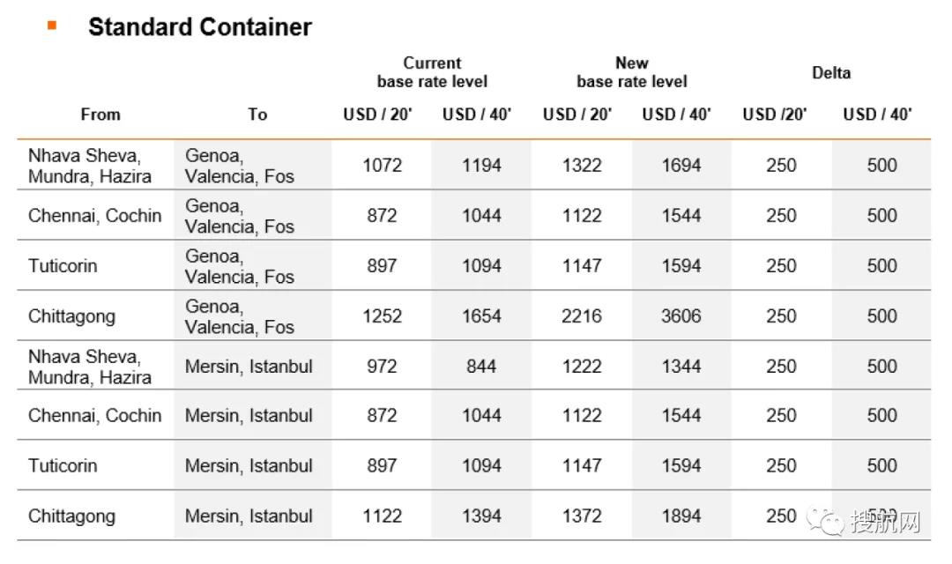Click the 1344 new rate cell
Screen dimensions: 952x564
click(681, 366)
